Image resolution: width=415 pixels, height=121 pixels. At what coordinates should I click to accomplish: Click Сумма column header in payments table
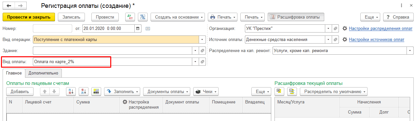97,105
